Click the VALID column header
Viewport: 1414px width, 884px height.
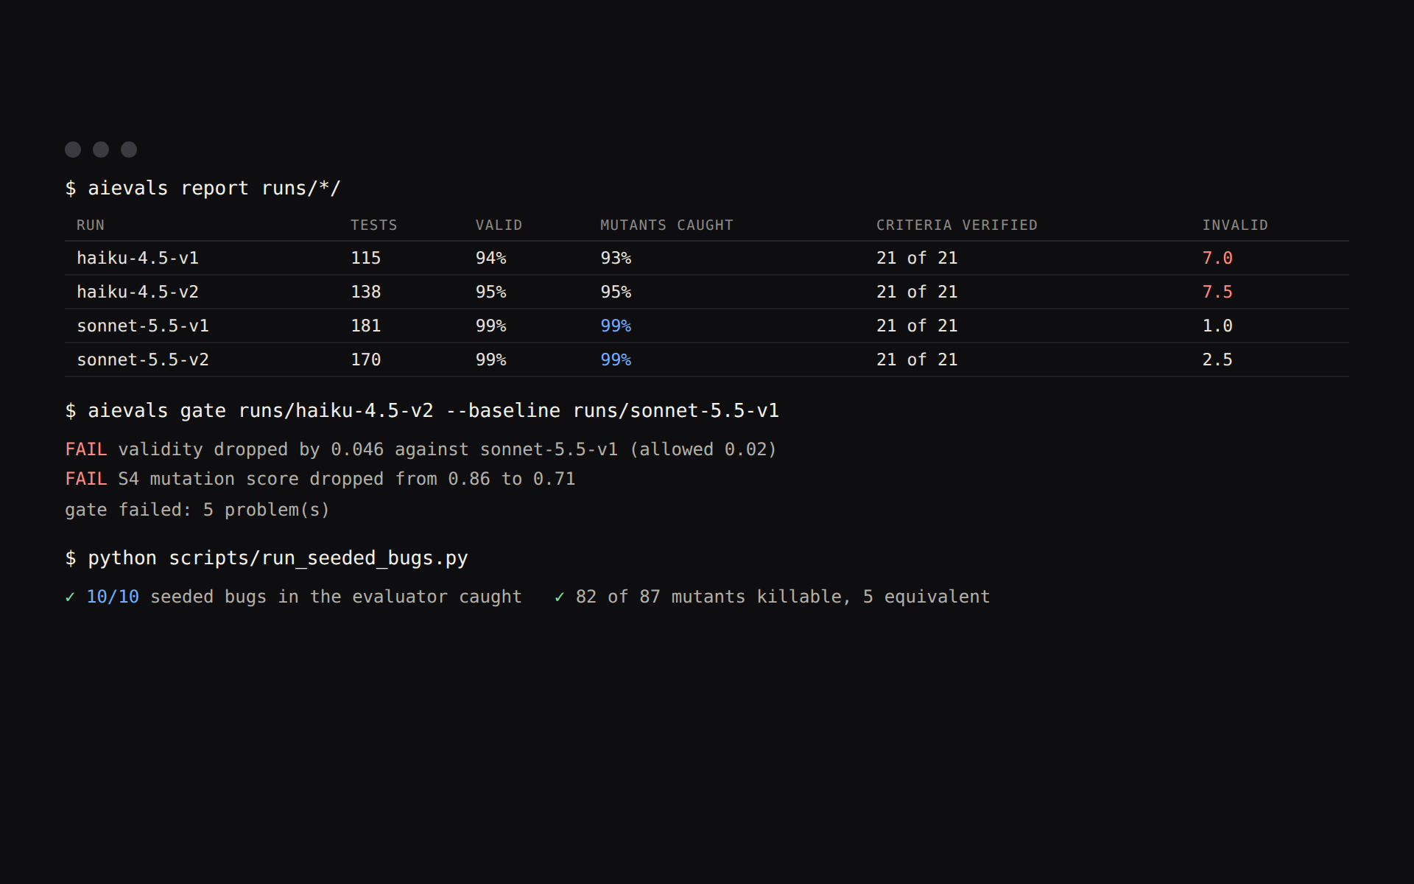click(499, 225)
